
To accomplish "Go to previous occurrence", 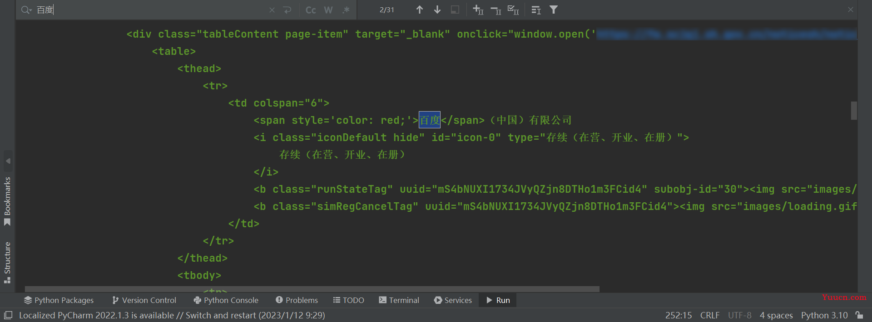I will point(420,10).
